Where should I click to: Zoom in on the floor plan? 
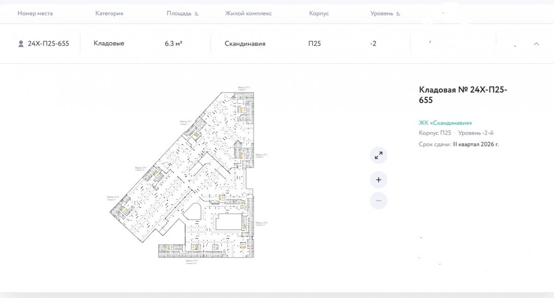pos(379,180)
